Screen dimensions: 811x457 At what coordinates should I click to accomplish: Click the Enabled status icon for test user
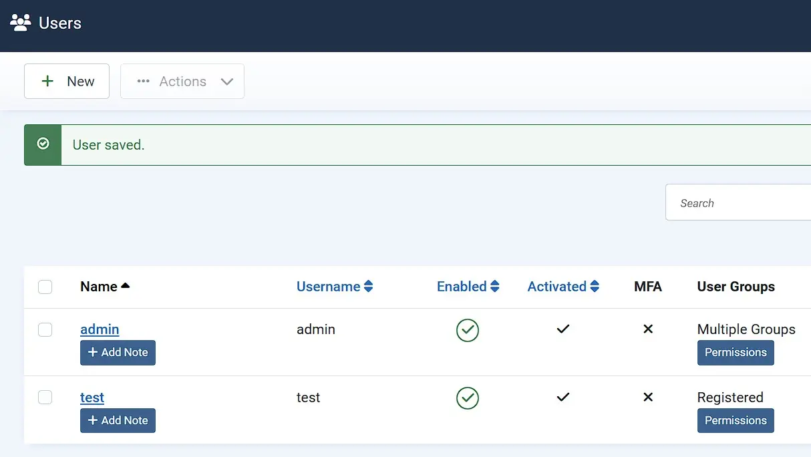coord(468,398)
